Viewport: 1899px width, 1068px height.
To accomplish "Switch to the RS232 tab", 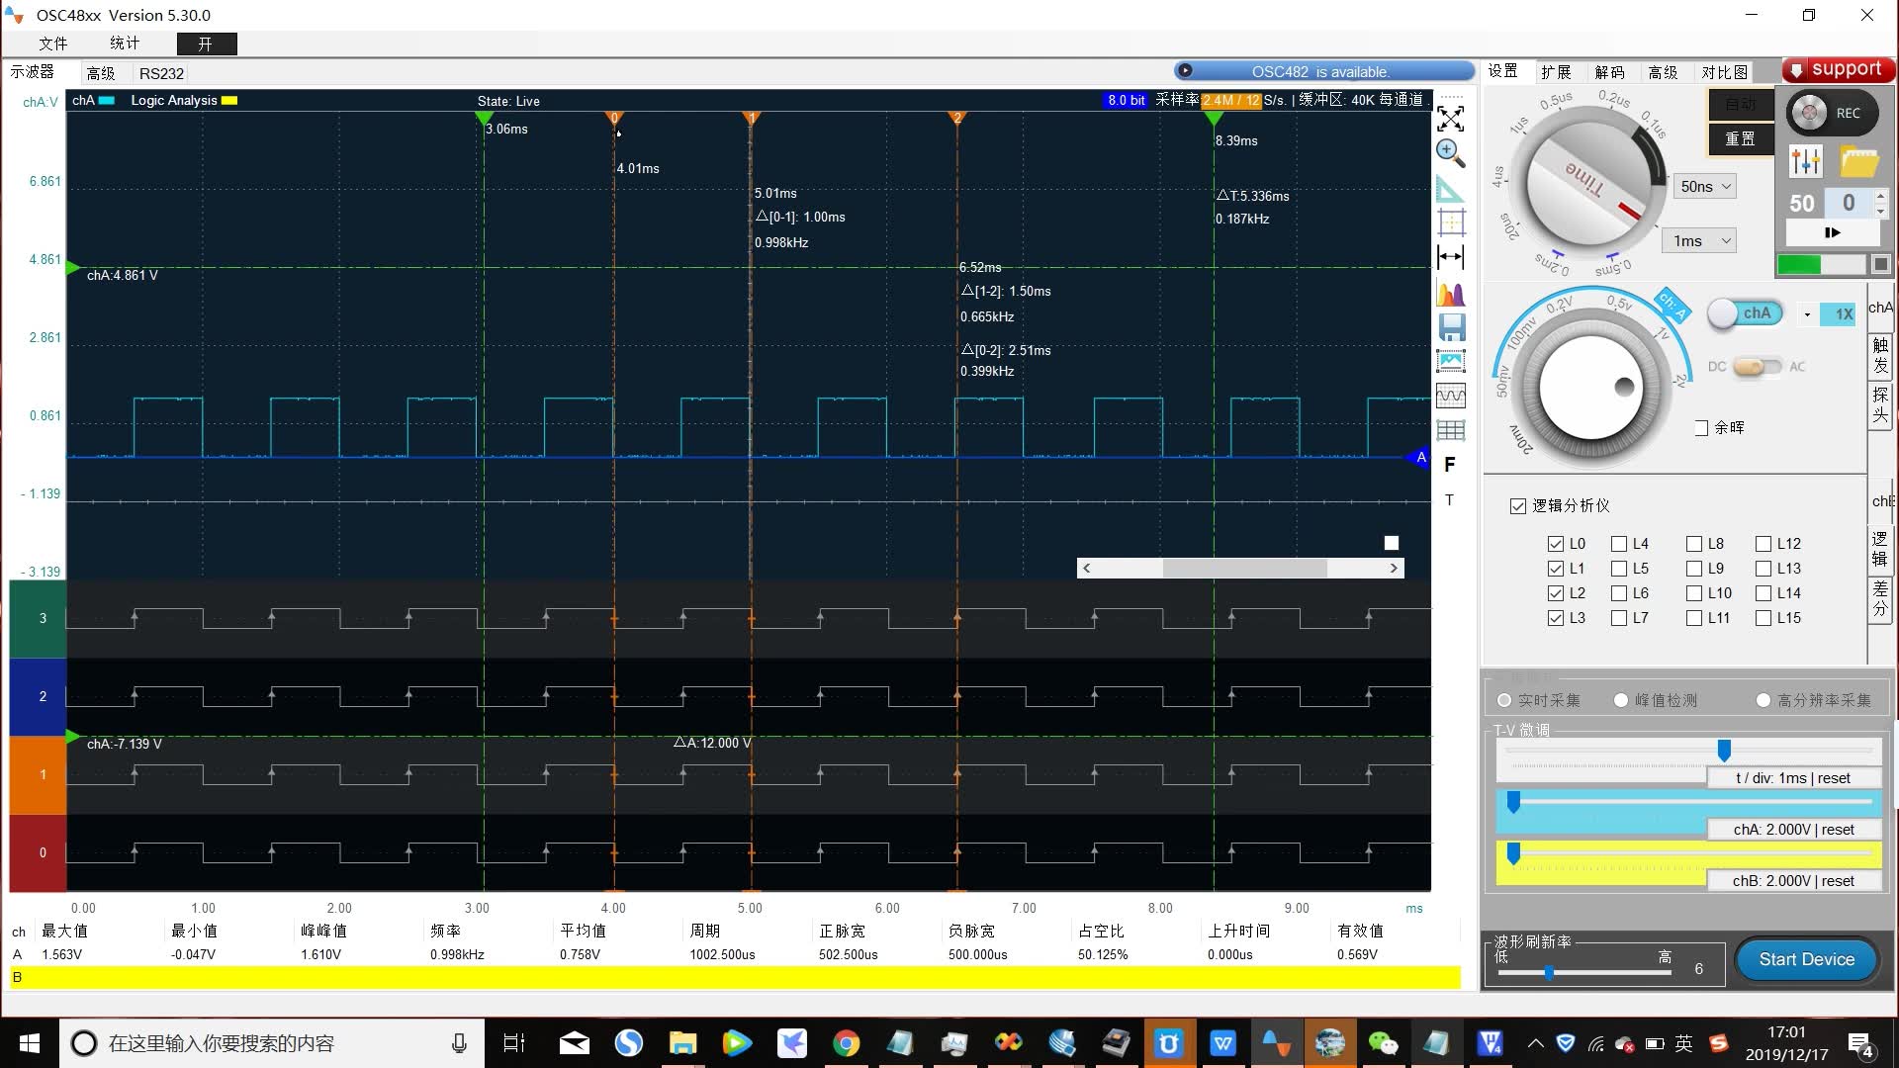I will [161, 73].
